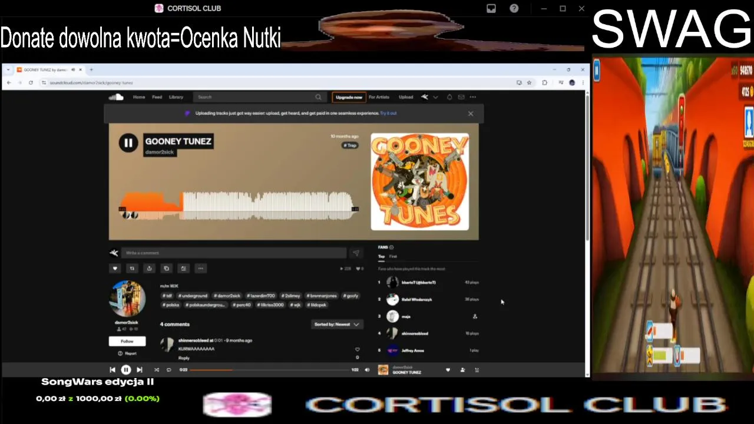
Task: Open the messages envelope icon
Action: (x=461, y=97)
